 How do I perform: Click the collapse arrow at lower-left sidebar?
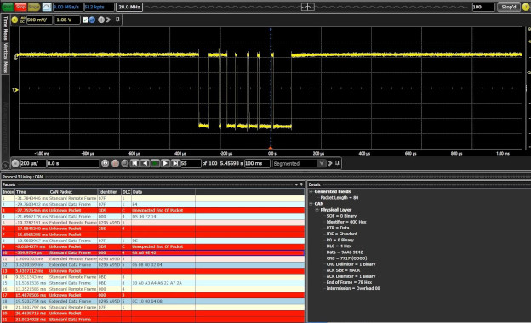(x=5, y=166)
